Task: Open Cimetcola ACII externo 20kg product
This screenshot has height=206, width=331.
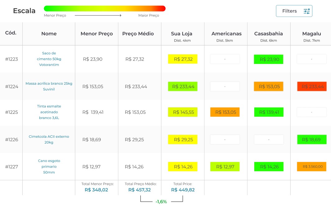Action: coord(49,139)
